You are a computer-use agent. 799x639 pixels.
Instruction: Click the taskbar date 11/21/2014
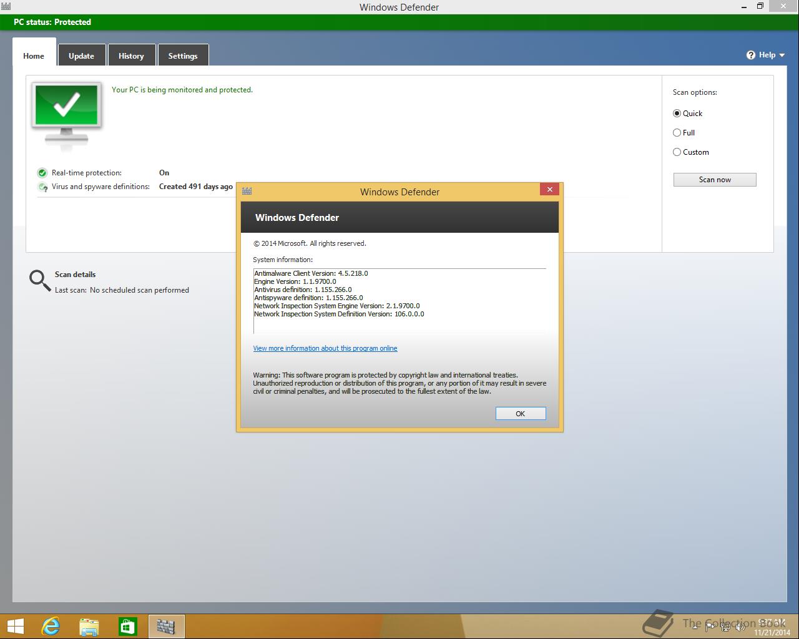(772, 632)
